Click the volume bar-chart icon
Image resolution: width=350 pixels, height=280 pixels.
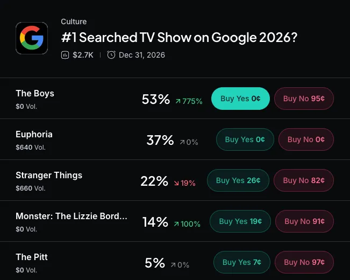pos(65,55)
